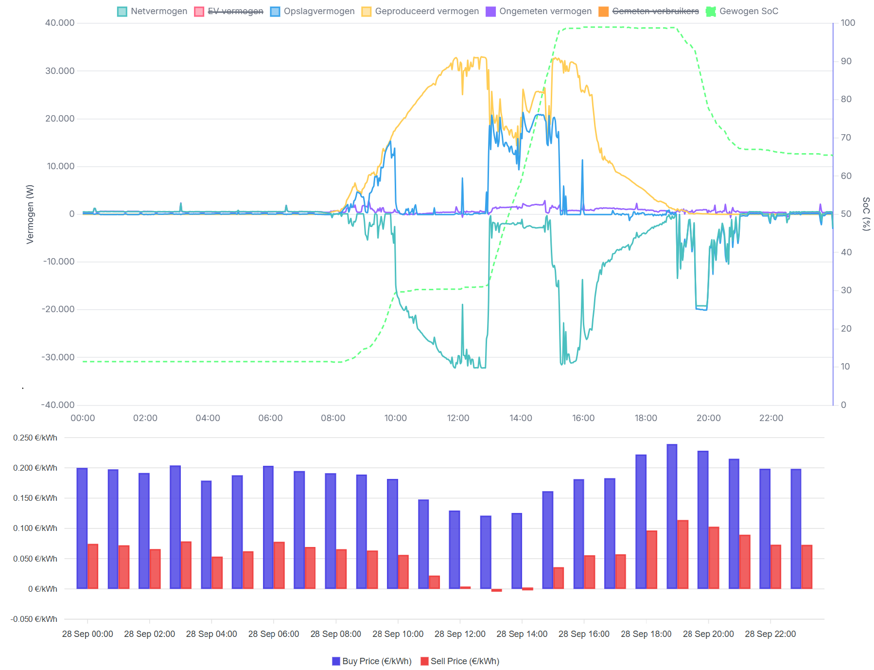Click the green Gewogen SoC swatch
The height and width of the screenshot is (670, 874).
(x=711, y=12)
